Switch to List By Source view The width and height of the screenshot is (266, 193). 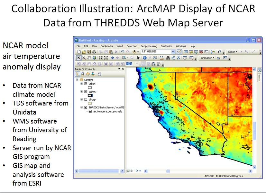pyautogui.click(x=82, y=74)
